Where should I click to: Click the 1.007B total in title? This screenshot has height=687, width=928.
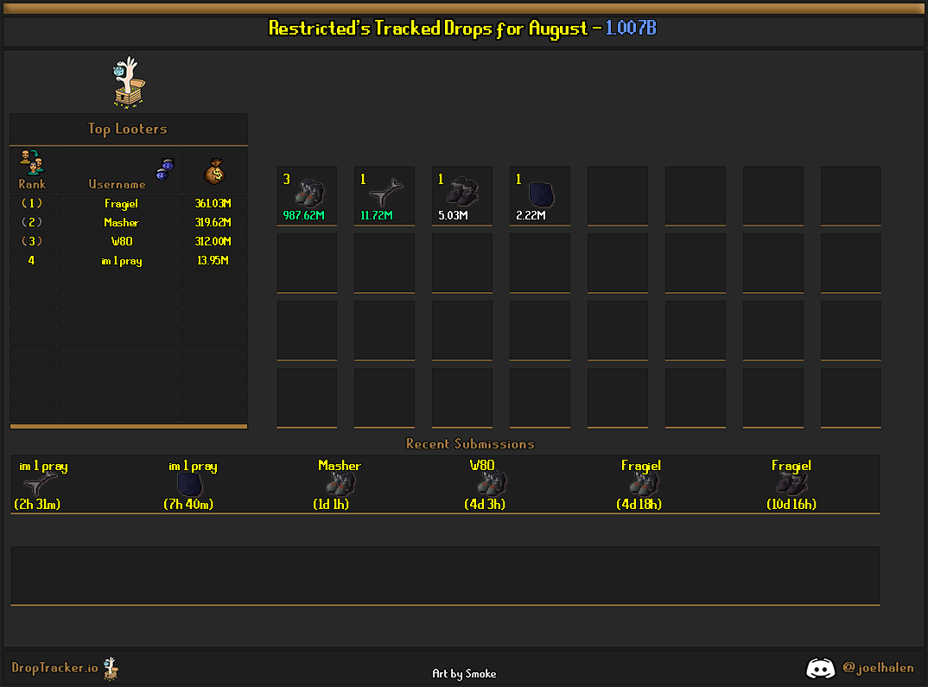click(x=631, y=28)
